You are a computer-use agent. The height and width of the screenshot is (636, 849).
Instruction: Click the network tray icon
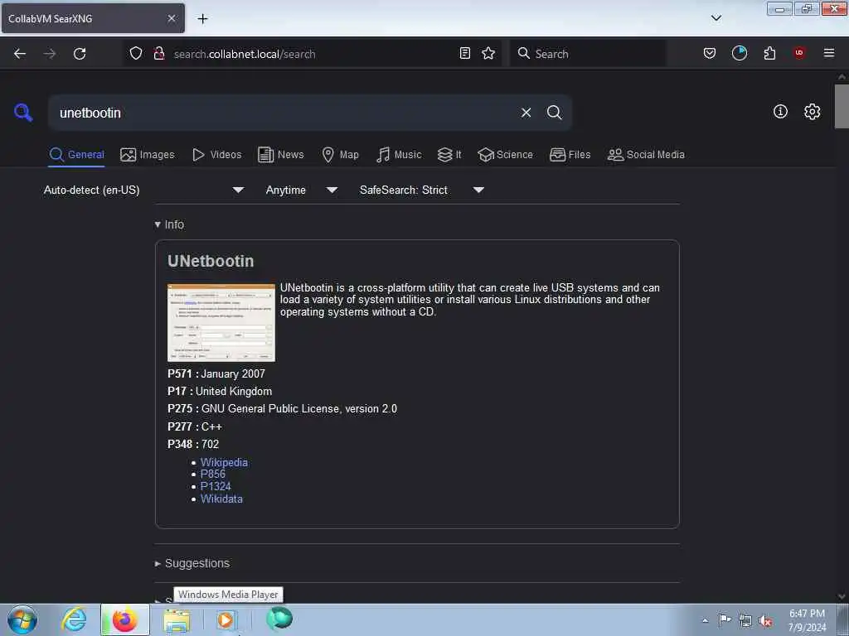[x=745, y=621]
